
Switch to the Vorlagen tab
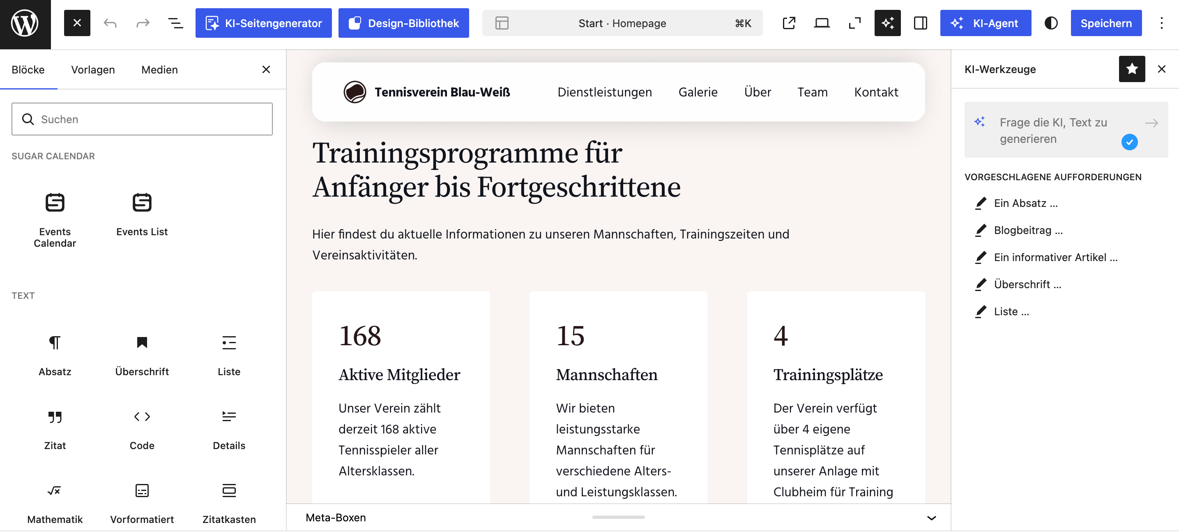(93, 69)
